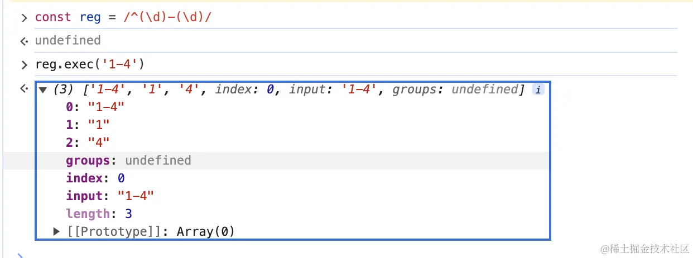Viewport: 693px width, 258px height.
Task: Click array element 0: "1-4"
Action: [95, 107]
